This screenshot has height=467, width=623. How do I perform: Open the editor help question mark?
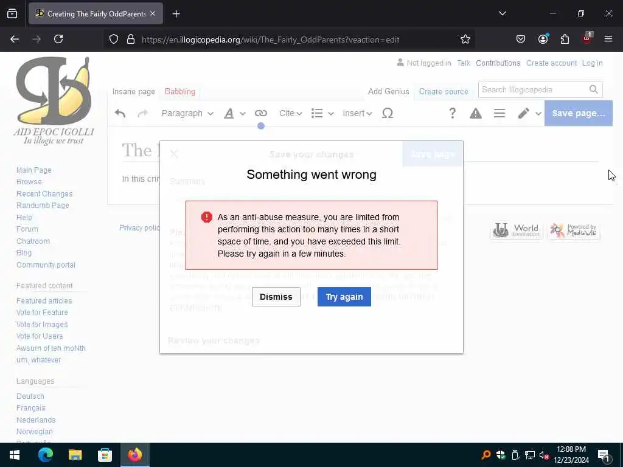click(x=452, y=114)
